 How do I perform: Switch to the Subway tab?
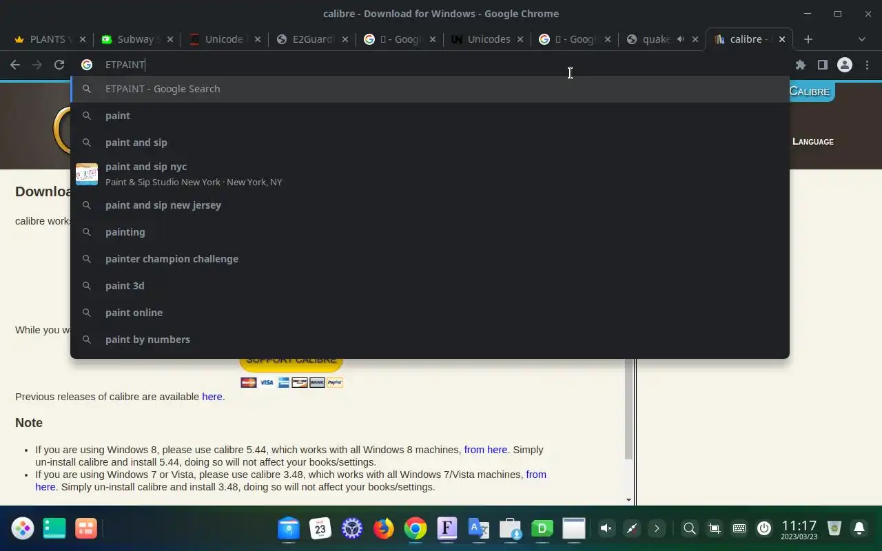[136, 39]
